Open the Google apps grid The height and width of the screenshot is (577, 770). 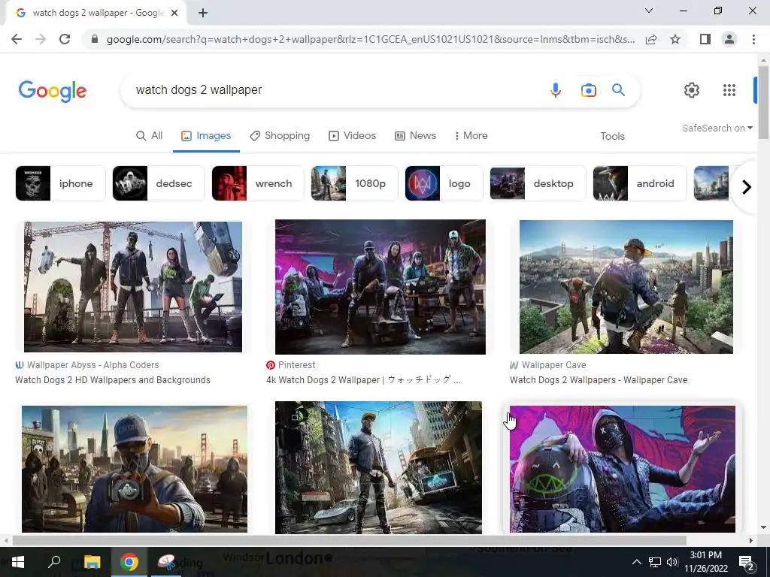tap(729, 90)
